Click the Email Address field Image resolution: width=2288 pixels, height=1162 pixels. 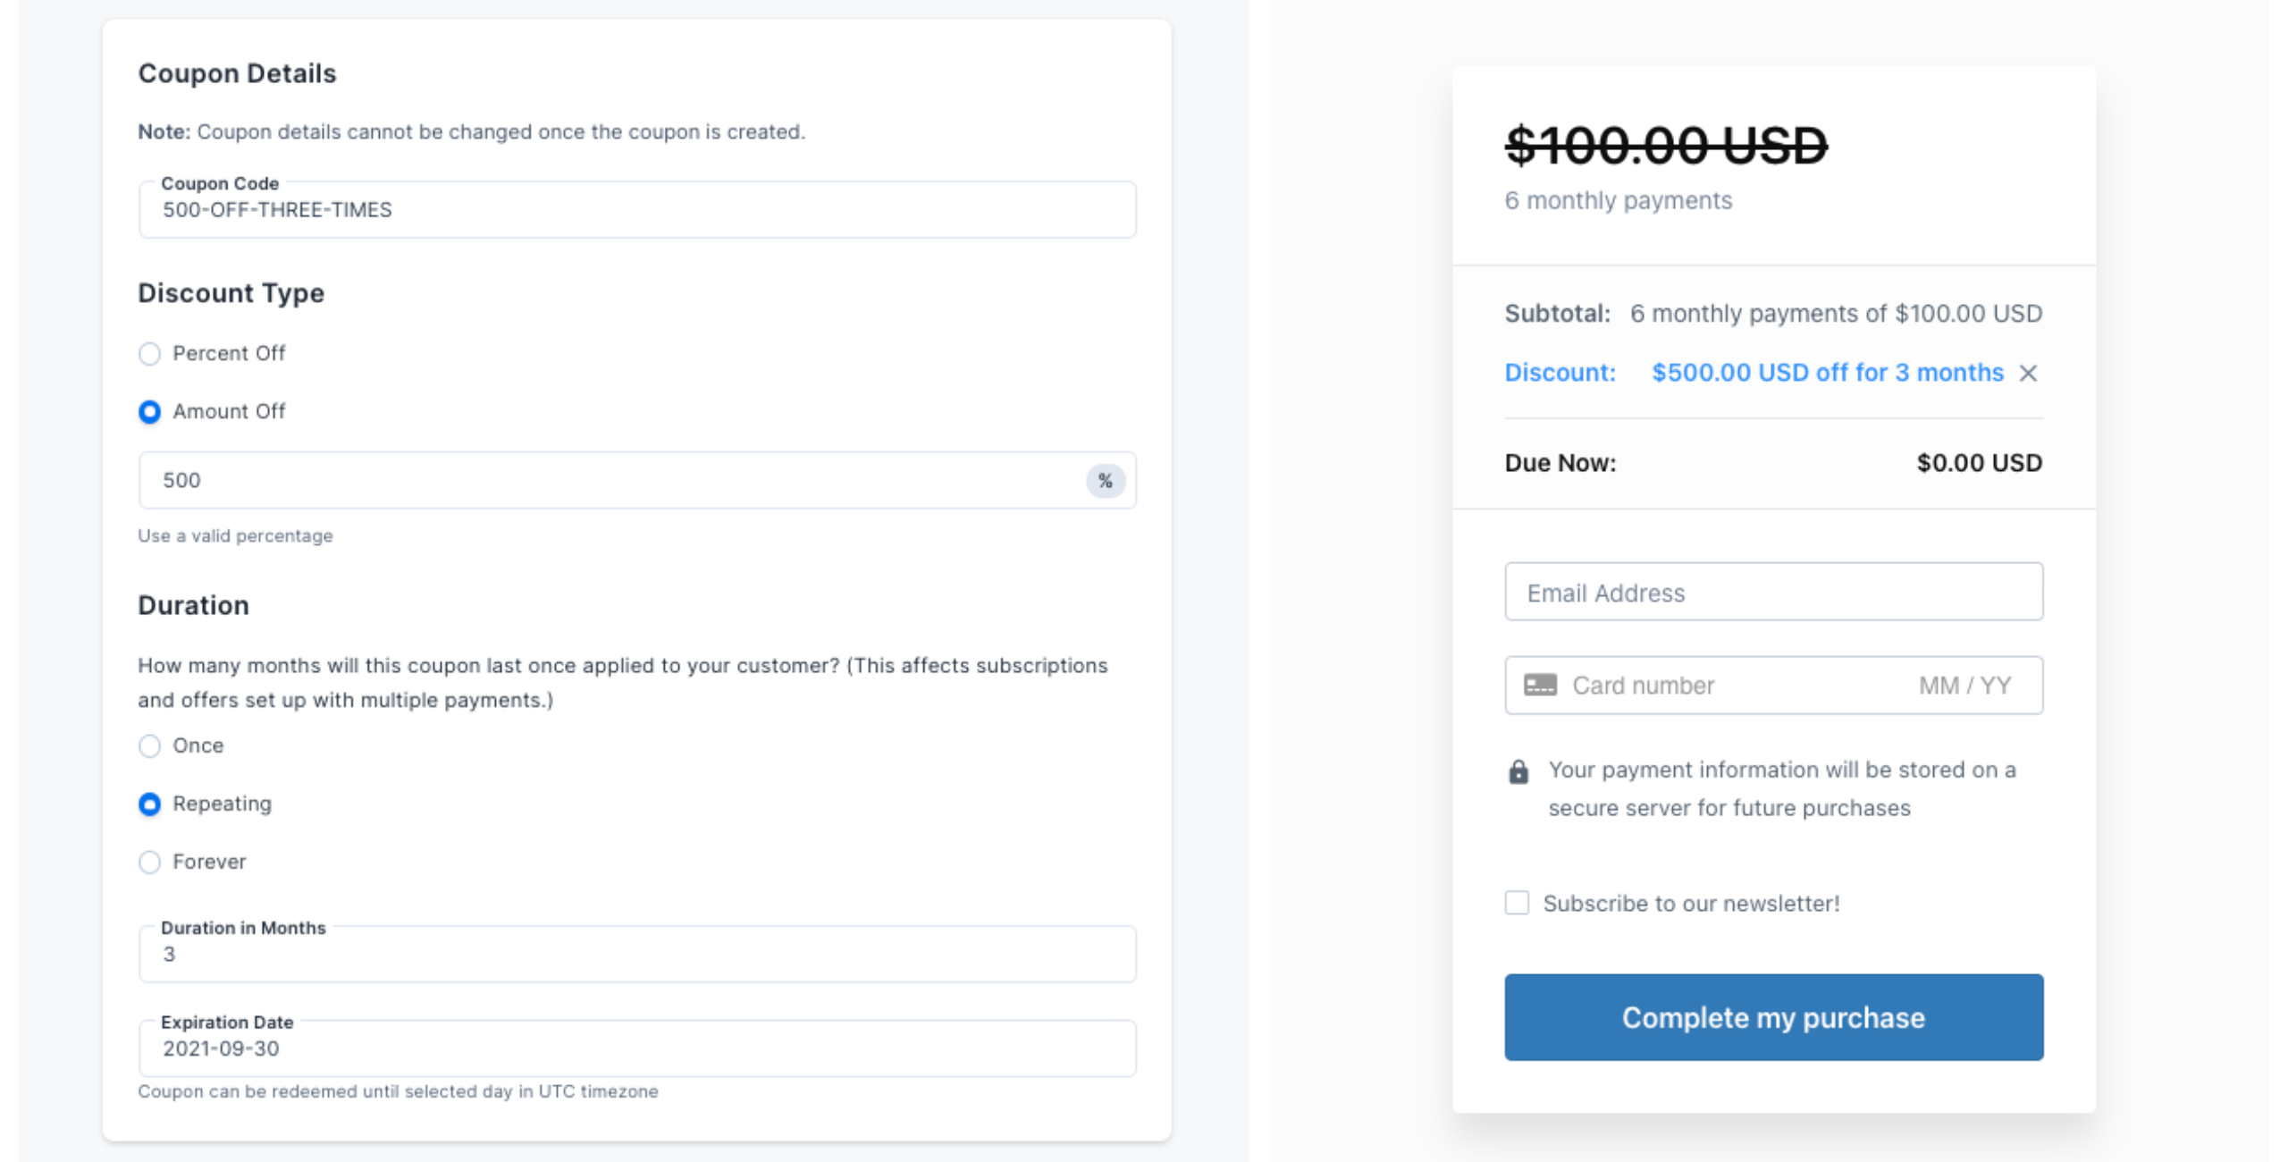pyautogui.click(x=1773, y=592)
